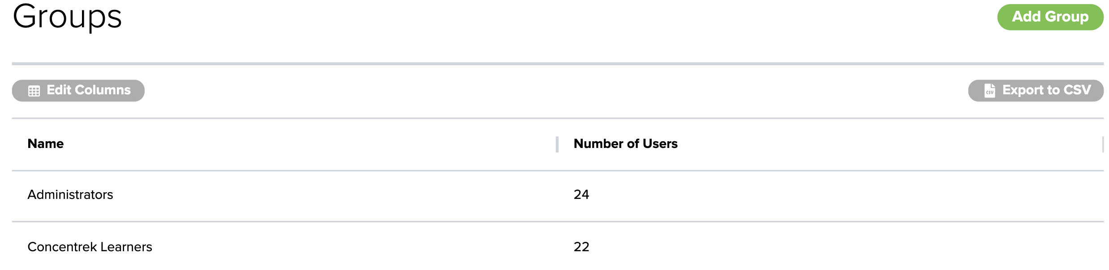The image size is (1109, 270).
Task: Click the 24 user count for Administrators
Action: pos(581,194)
